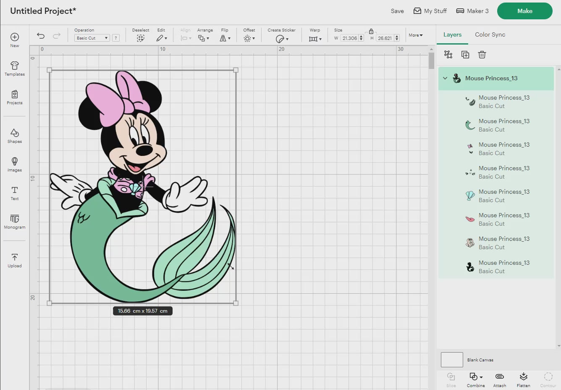The width and height of the screenshot is (561, 390).
Task: Click the width W size field
Action: click(349, 38)
